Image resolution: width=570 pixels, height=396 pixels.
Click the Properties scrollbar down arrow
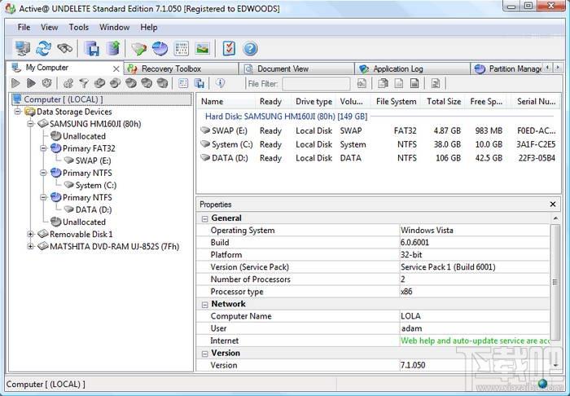pyautogui.click(x=555, y=366)
